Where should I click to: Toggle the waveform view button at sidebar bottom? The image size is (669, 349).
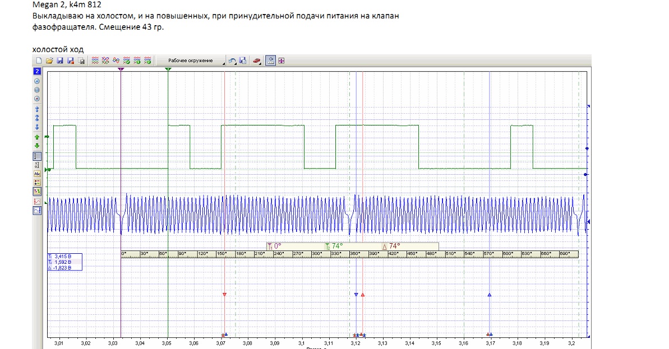[37, 211]
